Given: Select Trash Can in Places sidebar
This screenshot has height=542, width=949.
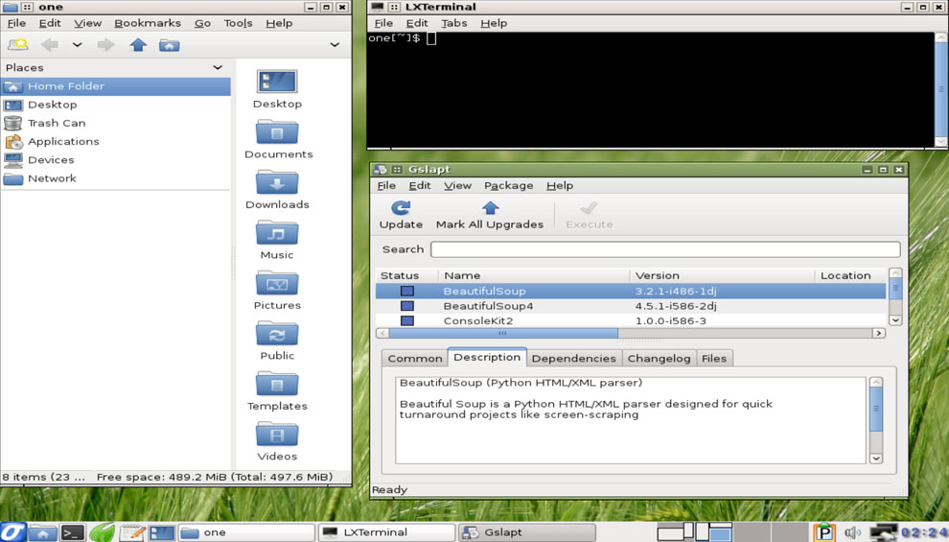Looking at the screenshot, I should point(116,123).
